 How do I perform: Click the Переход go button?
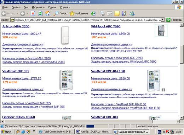click(174, 20)
